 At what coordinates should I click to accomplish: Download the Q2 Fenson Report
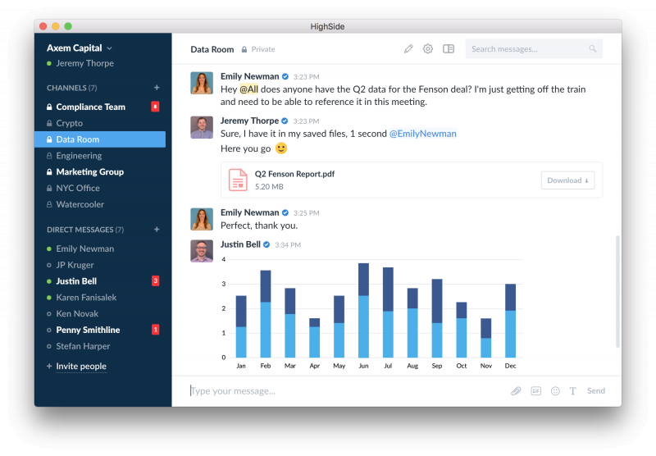[x=567, y=180]
